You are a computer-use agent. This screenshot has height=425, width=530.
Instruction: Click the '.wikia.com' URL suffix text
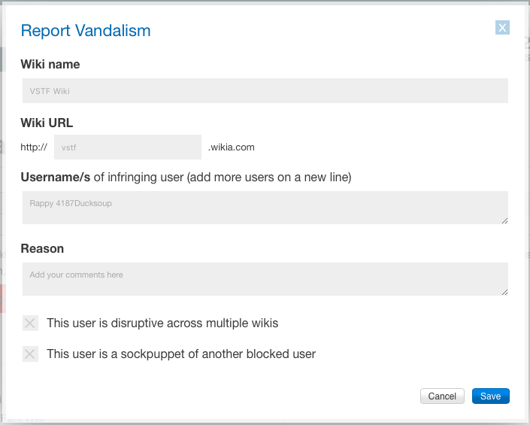(232, 147)
